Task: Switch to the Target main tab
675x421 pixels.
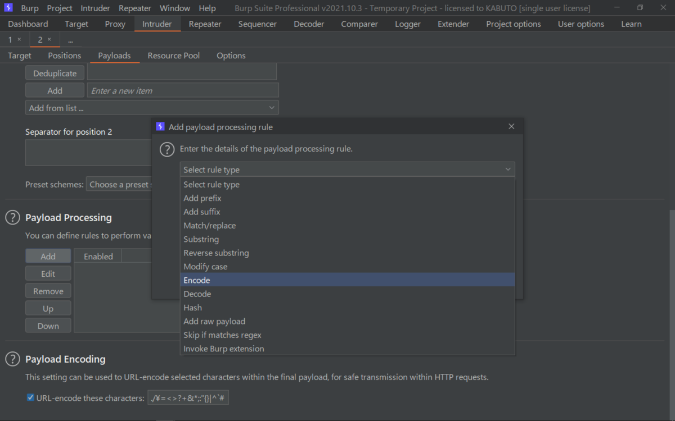Action: [x=76, y=24]
